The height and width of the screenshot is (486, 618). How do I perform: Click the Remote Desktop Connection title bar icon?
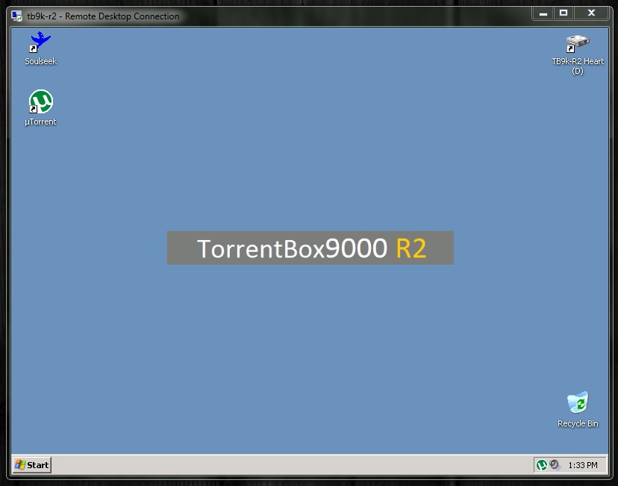click(x=16, y=16)
